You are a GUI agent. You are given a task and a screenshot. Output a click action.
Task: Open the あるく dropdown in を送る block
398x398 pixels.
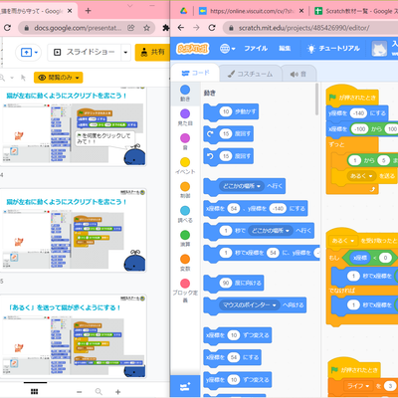pyautogui.click(x=361, y=176)
